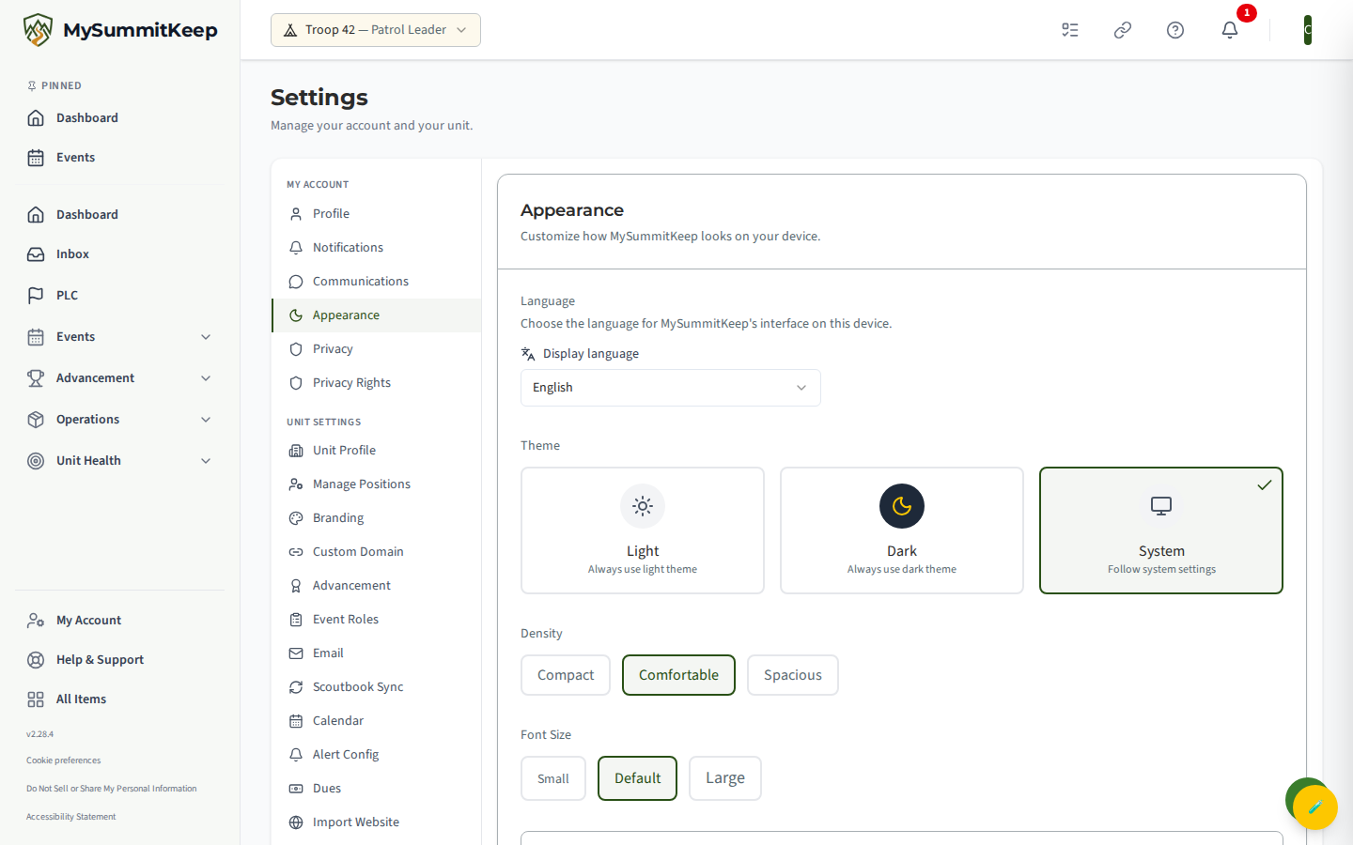
Task: Open Privacy settings item
Action: (376, 349)
